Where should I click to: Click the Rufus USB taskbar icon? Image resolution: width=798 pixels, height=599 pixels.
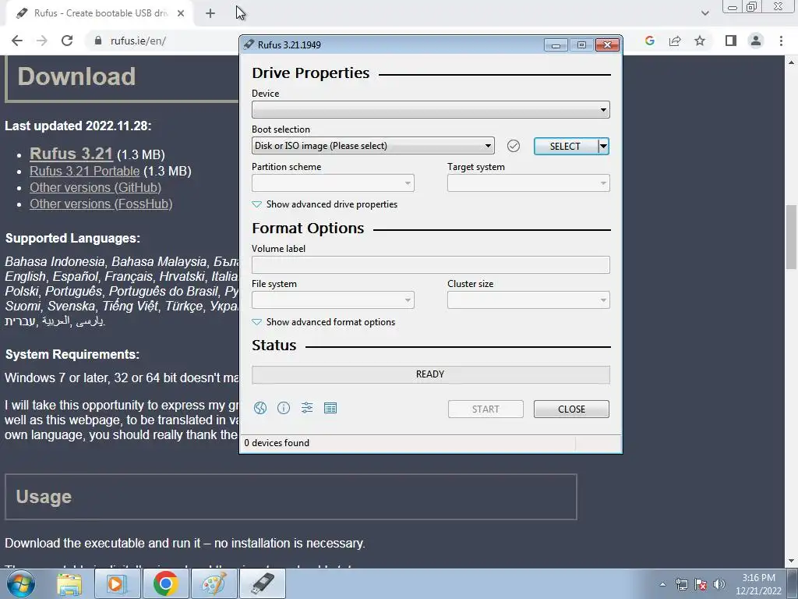coord(262,583)
